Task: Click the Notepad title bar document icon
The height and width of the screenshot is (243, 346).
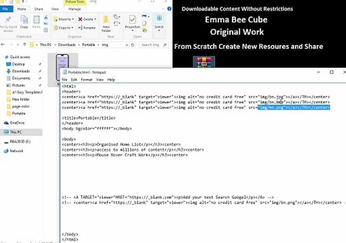Action: 65,72
